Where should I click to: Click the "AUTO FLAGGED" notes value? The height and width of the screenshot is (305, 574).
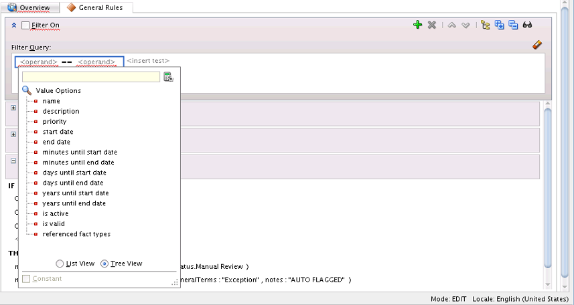click(x=317, y=280)
